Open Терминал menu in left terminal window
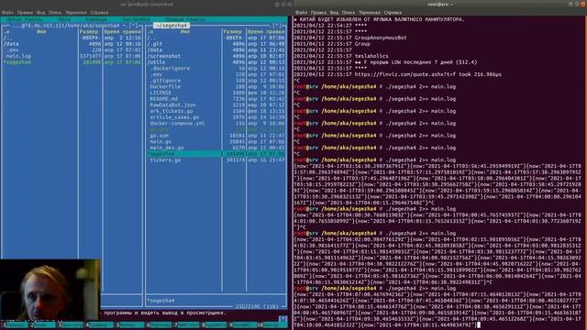Image resolution: width=587 pixels, height=330 pixels. tap(76, 12)
